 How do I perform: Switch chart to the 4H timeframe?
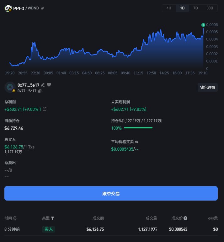(169, 8)
